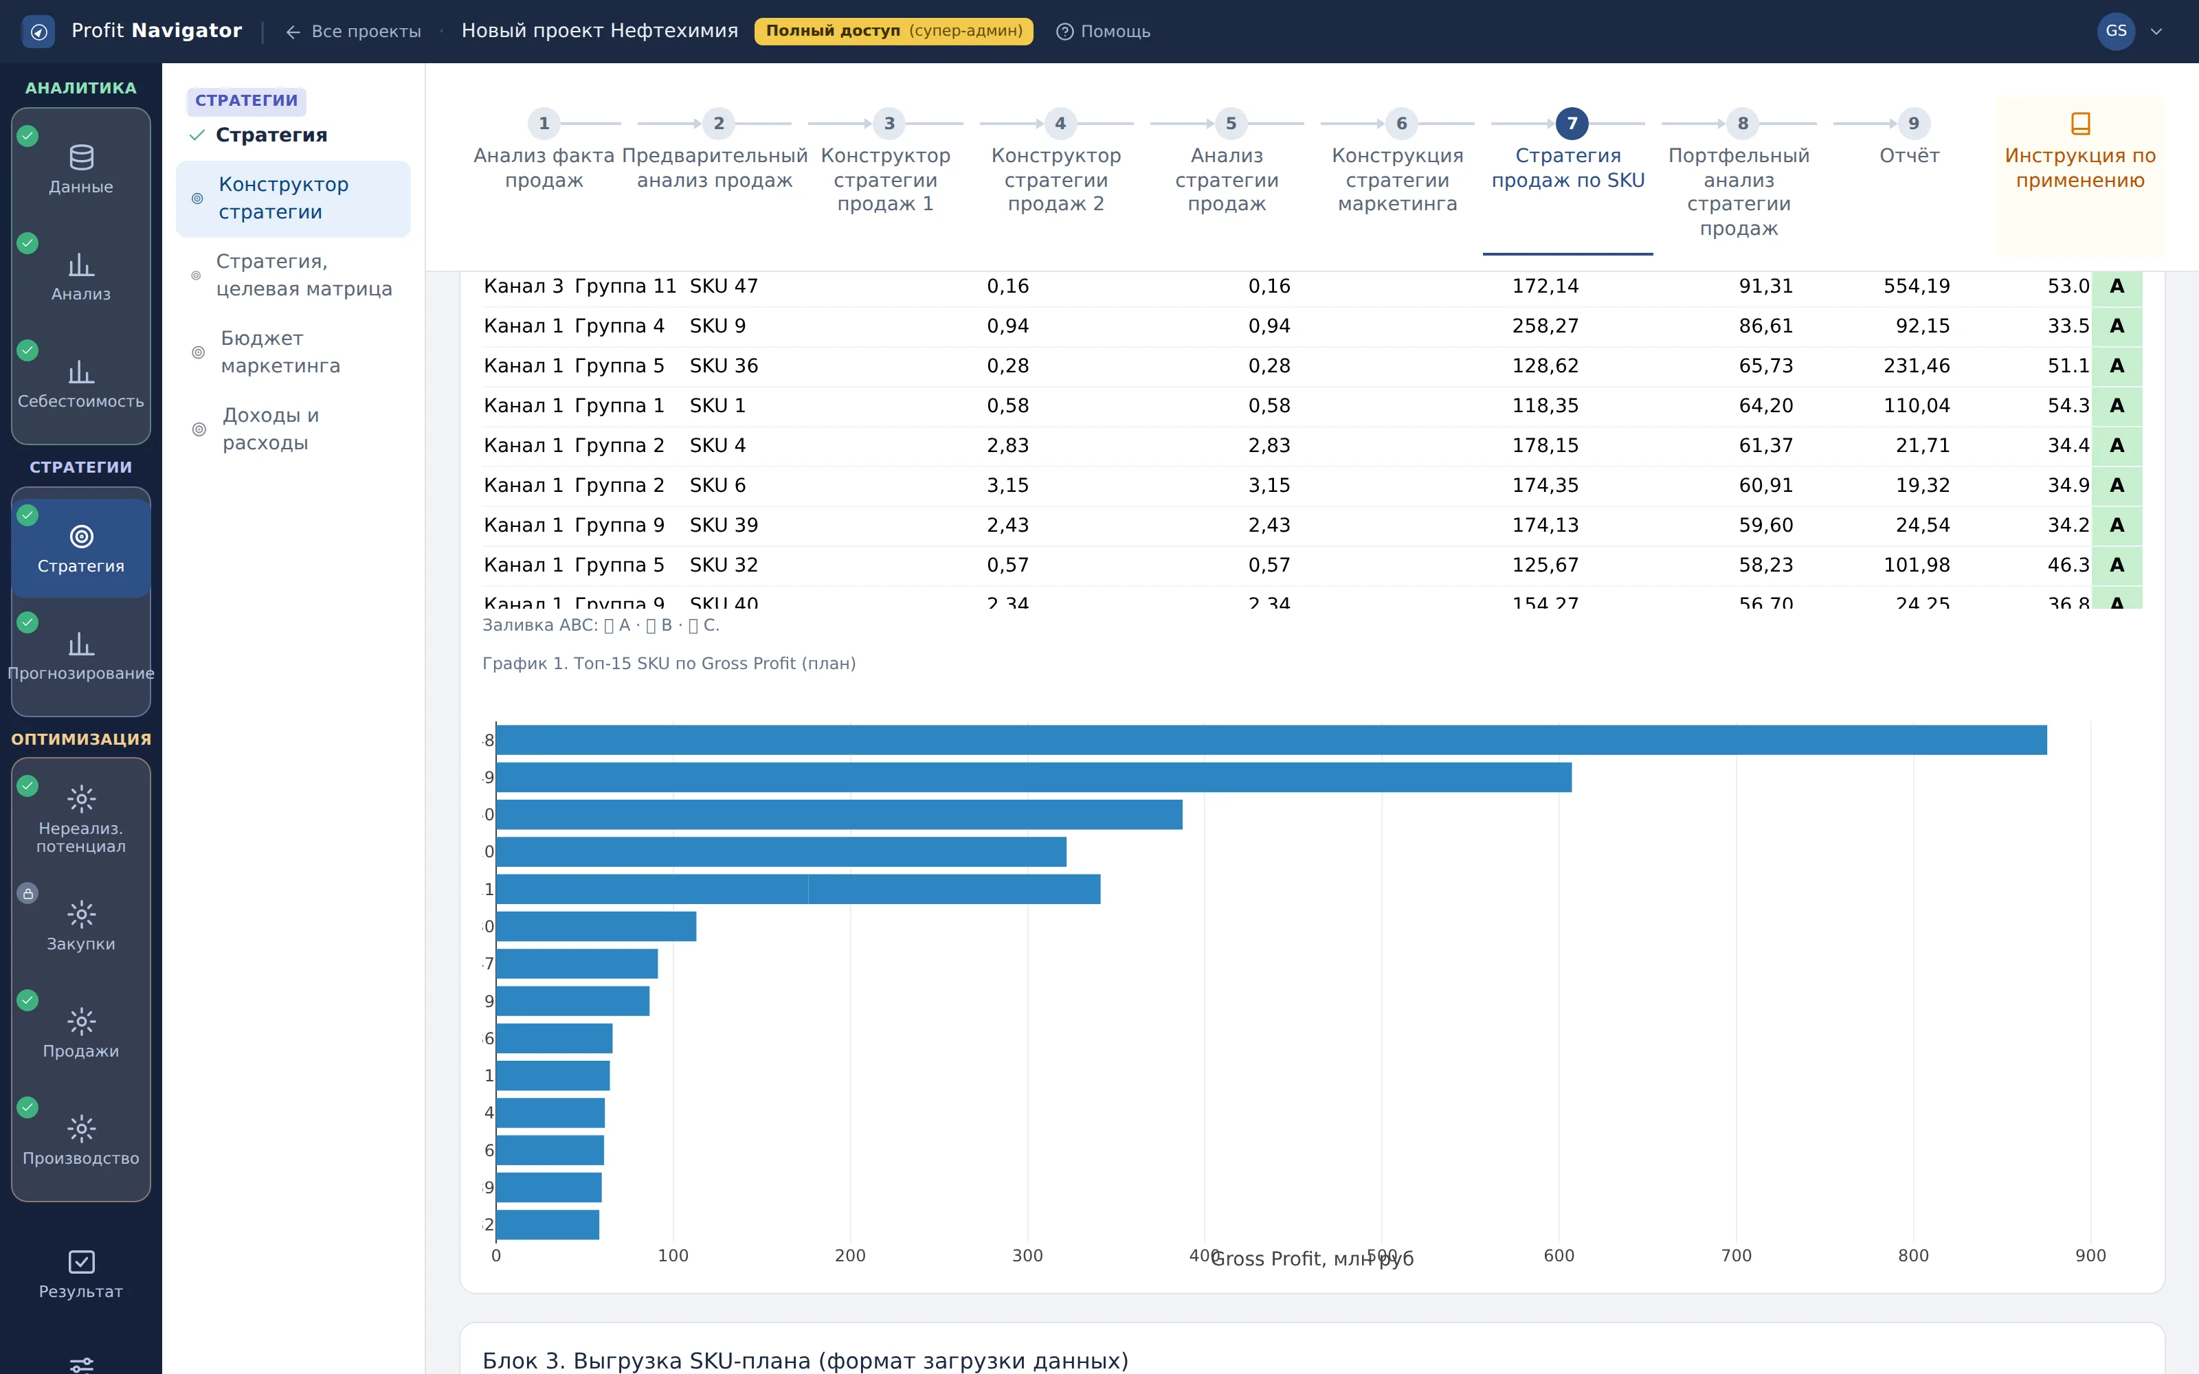Open Стратегия, целевая матрица submenu item

[x=293, y=275]
